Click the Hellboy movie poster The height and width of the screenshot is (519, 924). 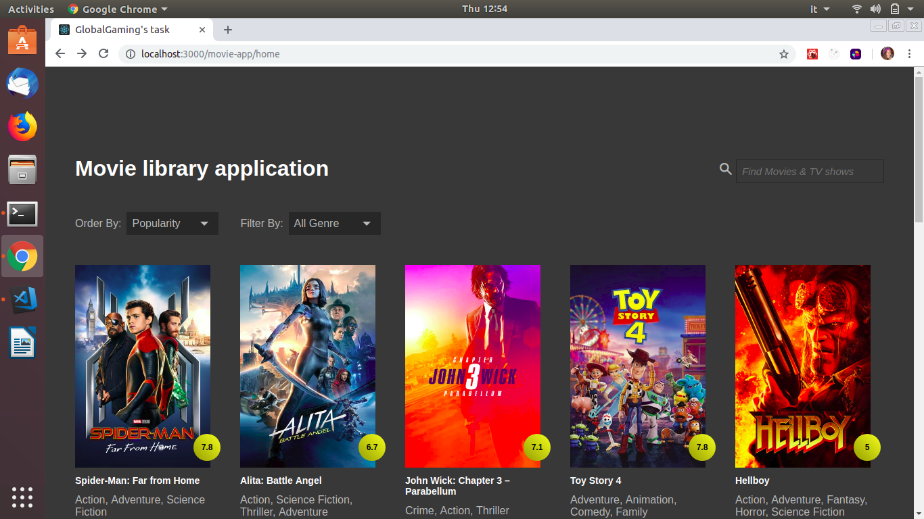[x=802, y=366]
